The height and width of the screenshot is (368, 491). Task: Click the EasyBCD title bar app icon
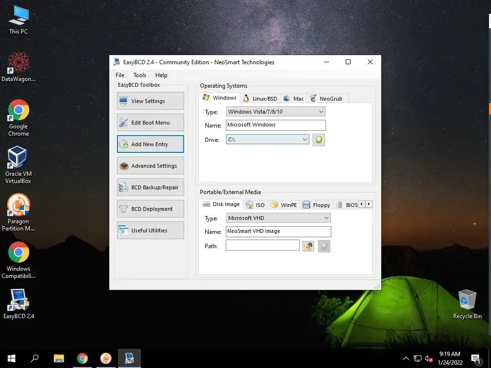pyautogui.click(x=117, y=62)
